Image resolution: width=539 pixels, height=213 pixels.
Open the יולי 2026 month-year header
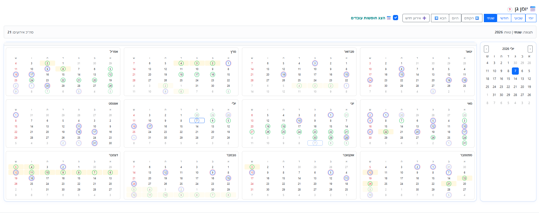(x=508, y=49)
